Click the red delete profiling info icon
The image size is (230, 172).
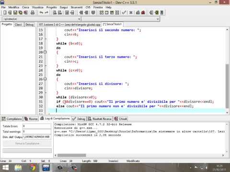143,12
